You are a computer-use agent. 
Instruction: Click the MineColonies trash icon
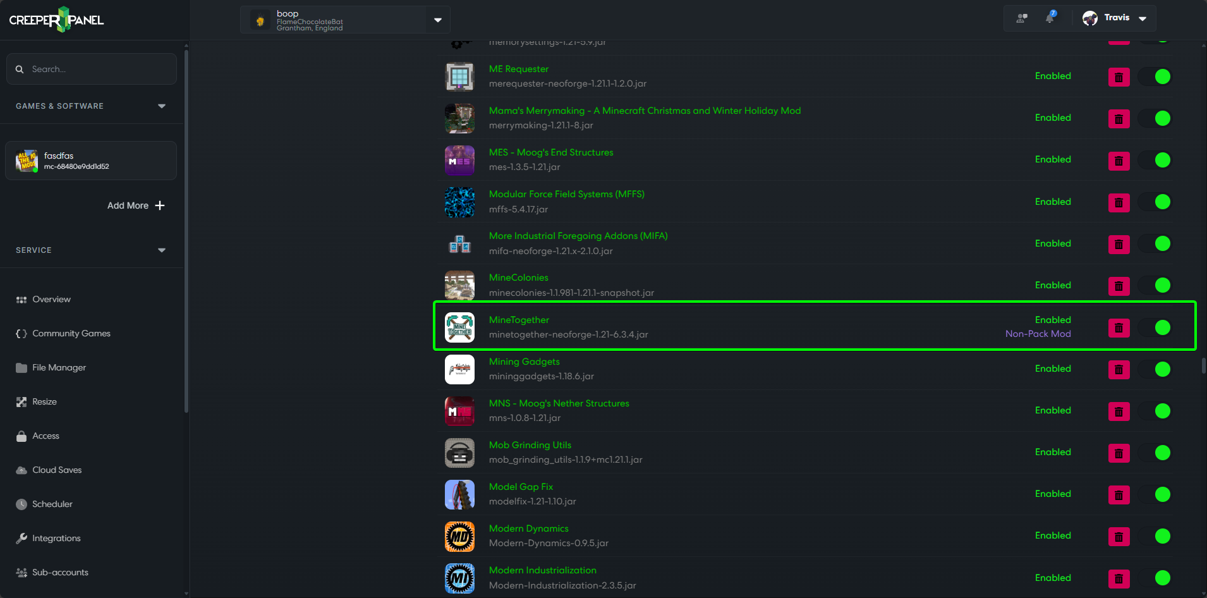(1119, 286)
